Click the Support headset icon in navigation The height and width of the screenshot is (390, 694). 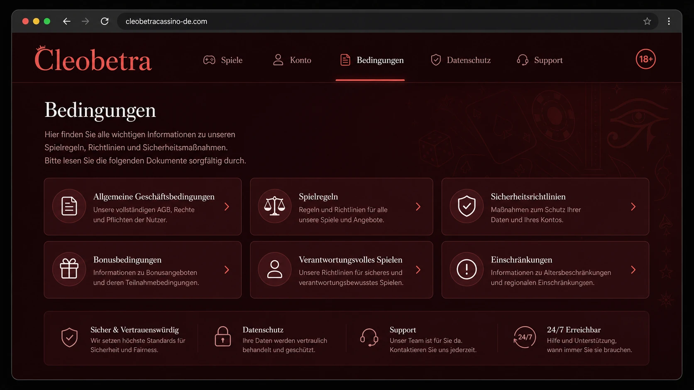[x=523, y=60]
